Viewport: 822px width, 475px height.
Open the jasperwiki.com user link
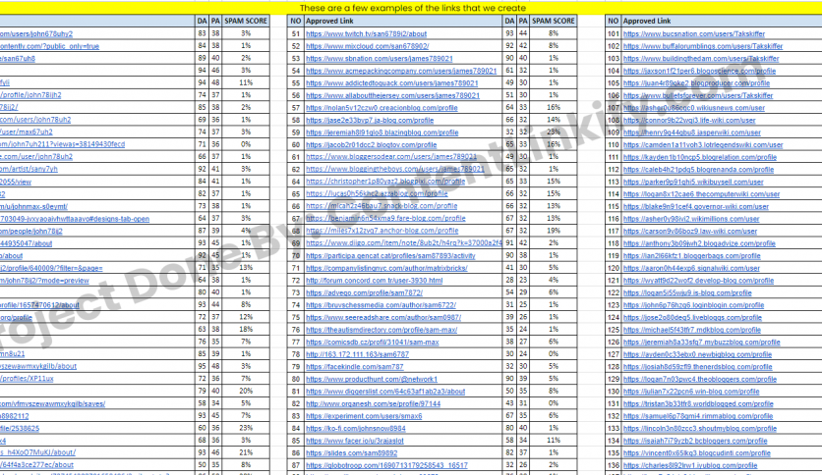pyautogui.click(x=691, y=132)
